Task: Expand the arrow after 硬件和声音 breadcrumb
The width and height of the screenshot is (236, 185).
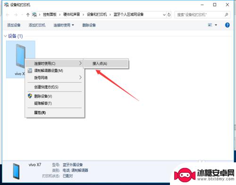Action: [x=83, y=15]
